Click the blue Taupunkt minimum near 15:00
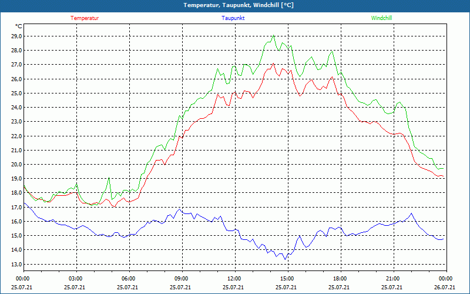 (x=285, y=259)
